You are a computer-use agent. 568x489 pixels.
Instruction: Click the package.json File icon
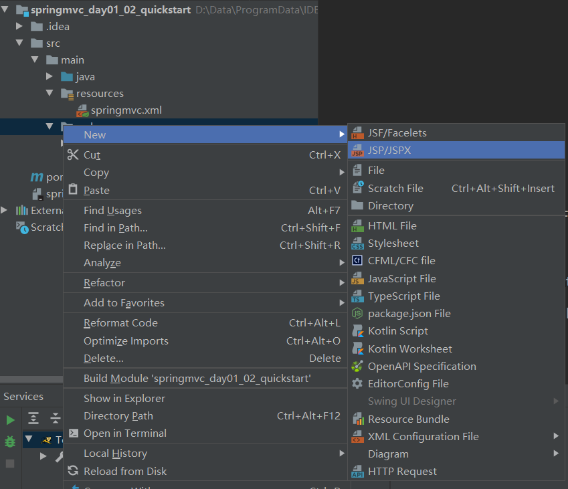point(357,313)
